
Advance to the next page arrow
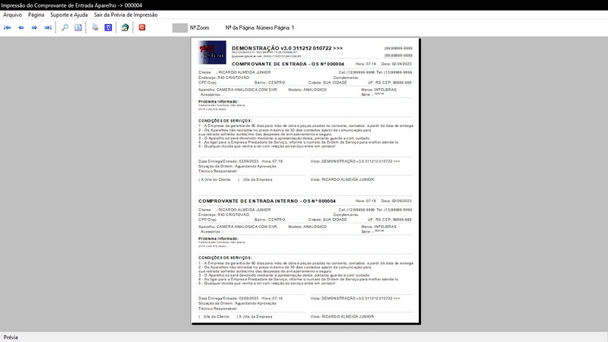pos(35,27)
